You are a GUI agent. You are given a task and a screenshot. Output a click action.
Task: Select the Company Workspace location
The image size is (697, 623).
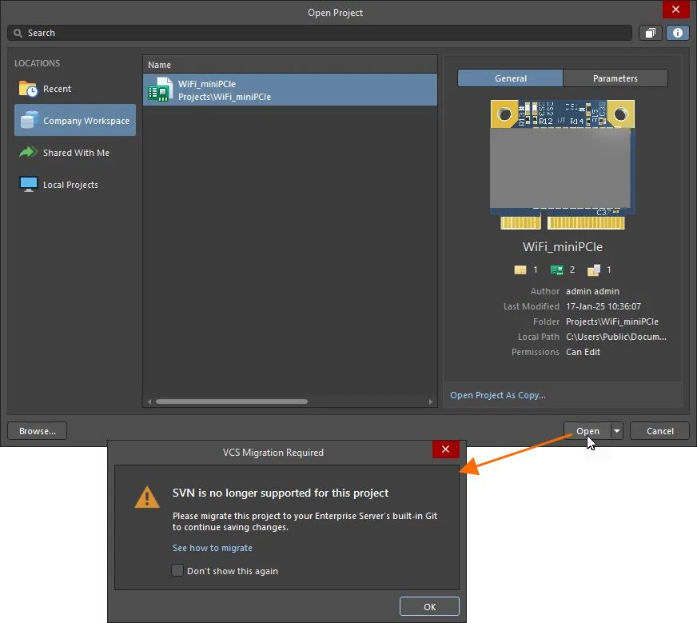pyautogui.click(x=75, y=120)
